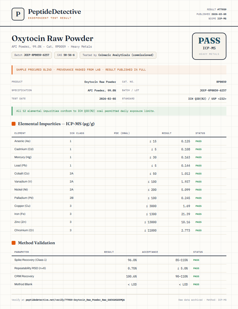Click the CAS 50-56-6 chip

click(66, 55)
